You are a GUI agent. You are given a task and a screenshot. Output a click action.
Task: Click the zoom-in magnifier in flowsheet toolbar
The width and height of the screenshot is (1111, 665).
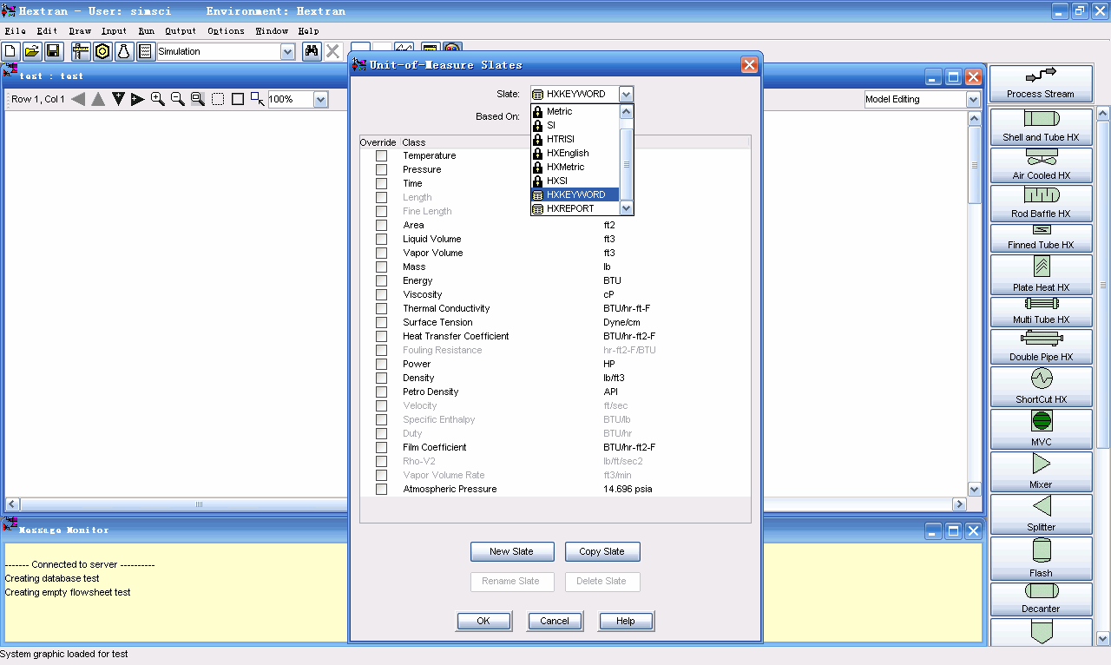click(158, 99)
